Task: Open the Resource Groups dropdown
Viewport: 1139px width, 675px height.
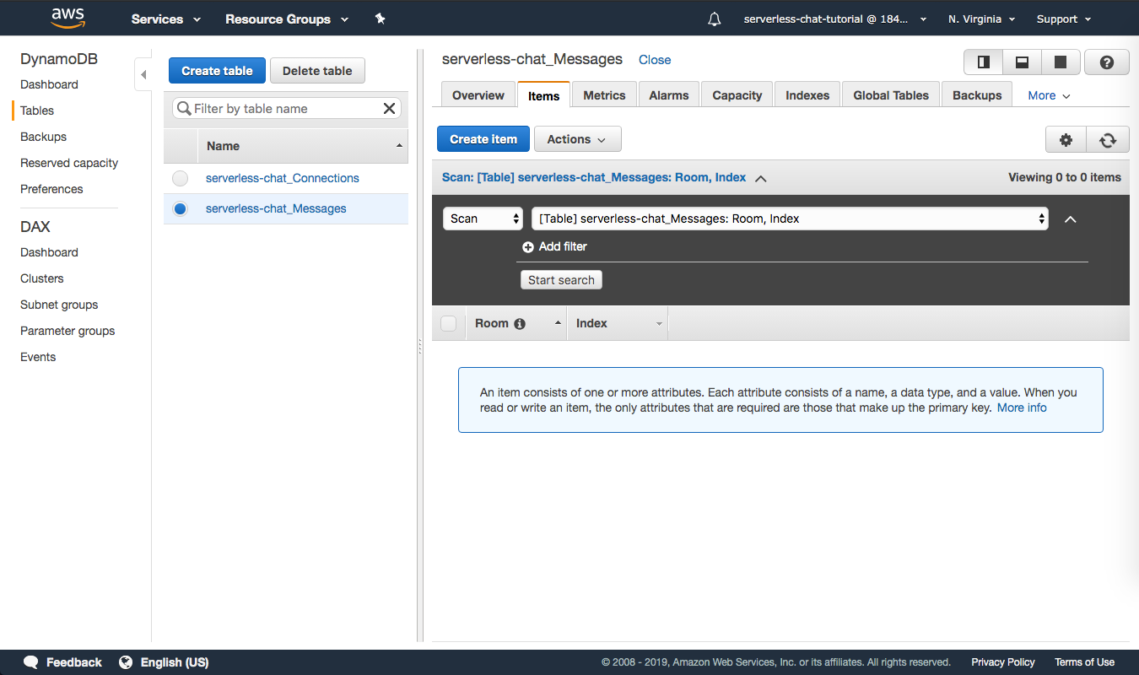Action: [x=287, y=19]
